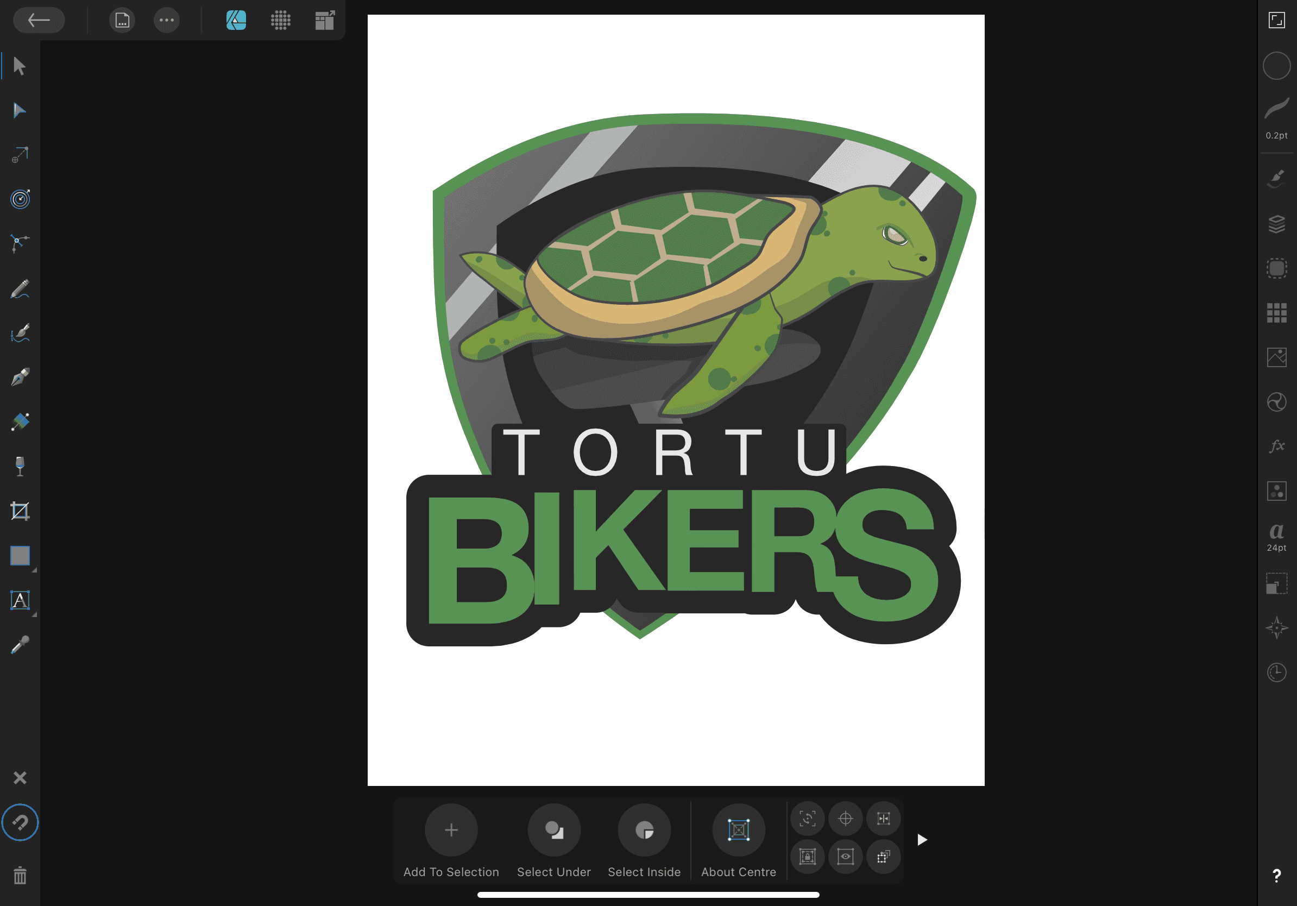Tap the Select Under button
Viewport: 1297px width, 906px height.
553,830
